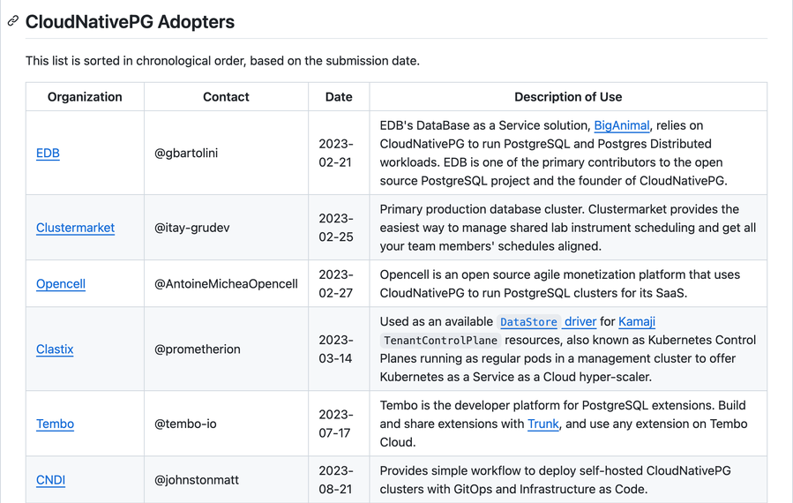The height and width of the screenshot is (503, 793).
Task: Go to the CNDI link
Action: click(x=50, y=480)
